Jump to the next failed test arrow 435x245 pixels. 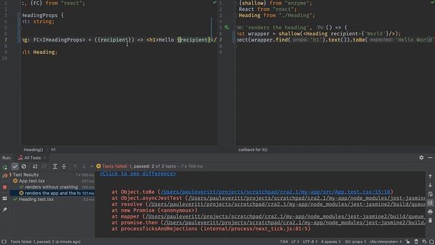pyautogui.click(x=84, y=166)
